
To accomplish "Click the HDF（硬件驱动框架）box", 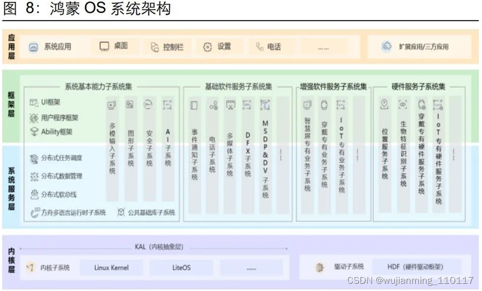I will (416, 267).
